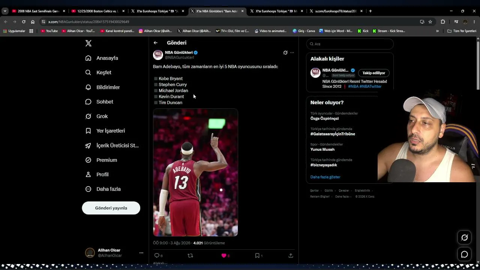Switch to 12/25/2008 Boston Celtics tab
Screen dimensions: 480x270
coord(98,11)
